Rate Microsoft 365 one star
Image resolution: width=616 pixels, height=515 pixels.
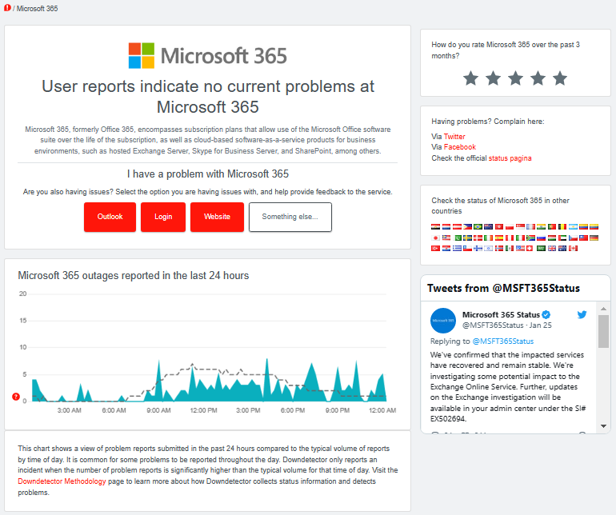click(x=470, y=78)
